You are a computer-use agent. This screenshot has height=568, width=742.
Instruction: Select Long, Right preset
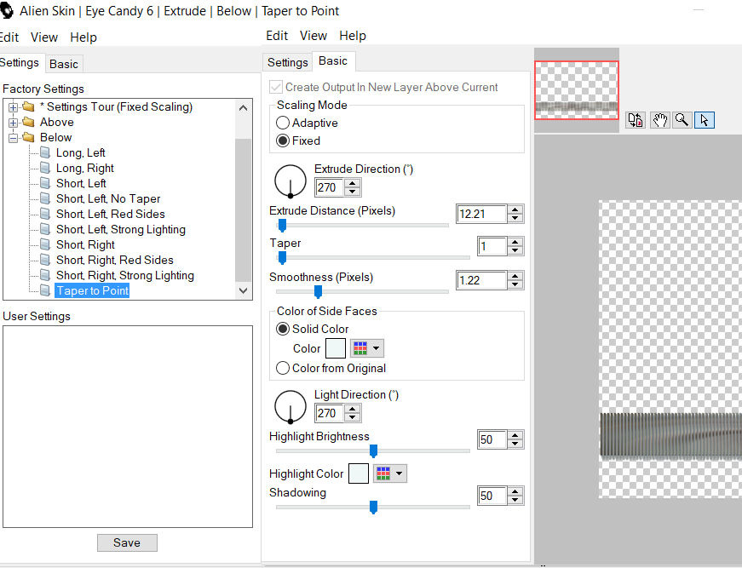pos(85,168)
